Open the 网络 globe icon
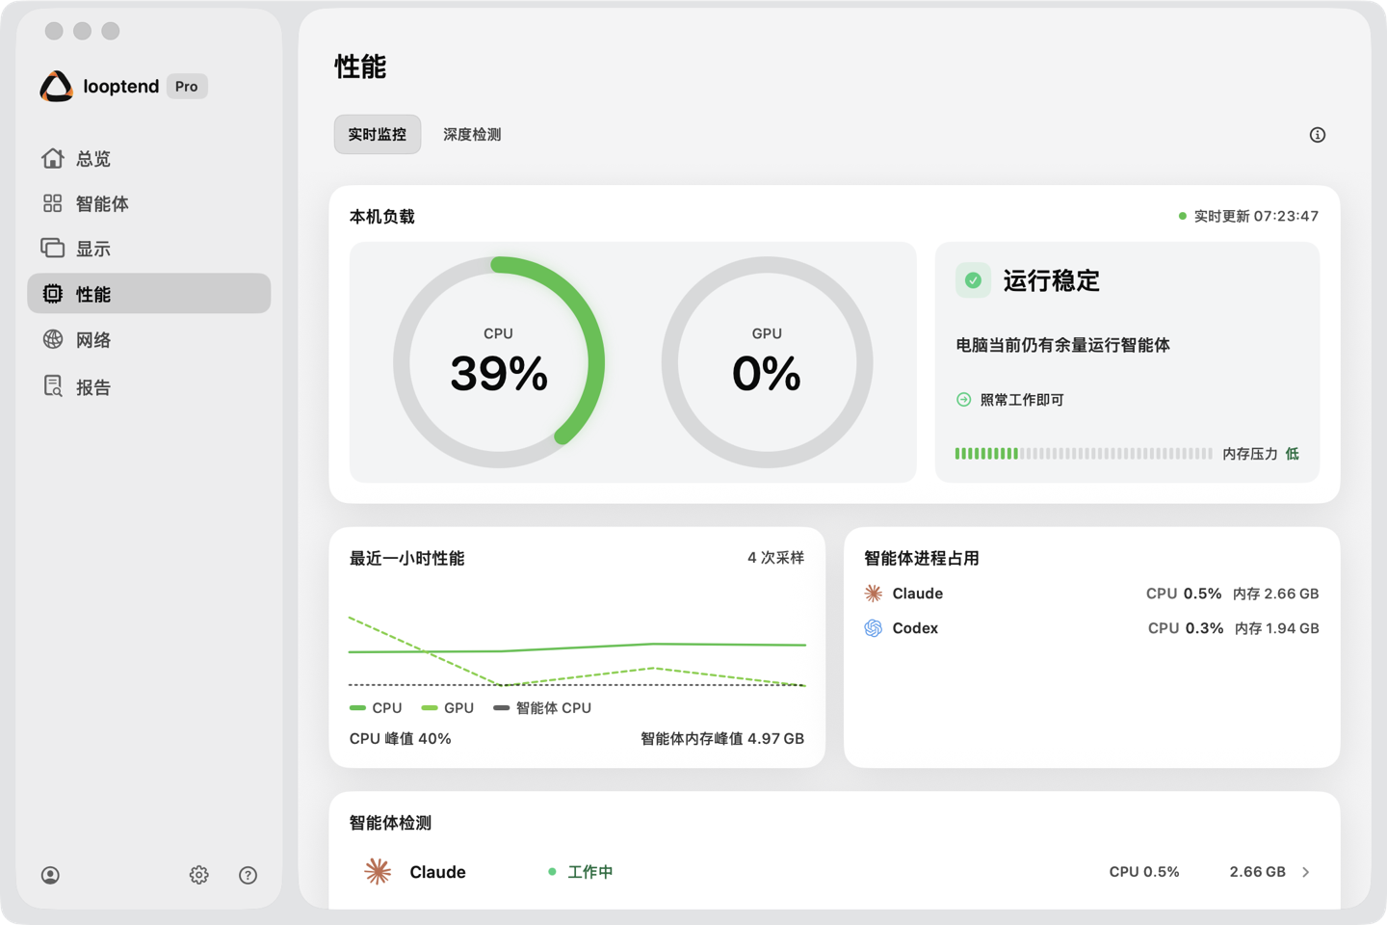Viewport: 1387px width, 925px height. pyautogui.click(x=53, y=339)
